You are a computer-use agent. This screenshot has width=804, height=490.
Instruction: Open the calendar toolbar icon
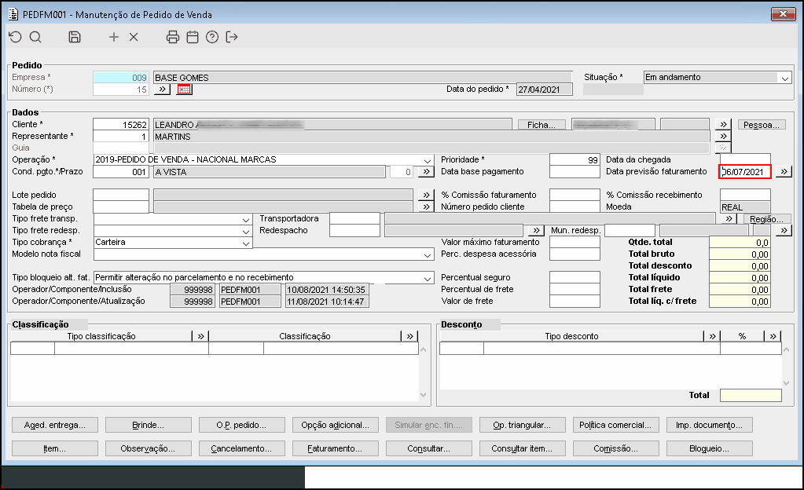(x=193, y=37)
